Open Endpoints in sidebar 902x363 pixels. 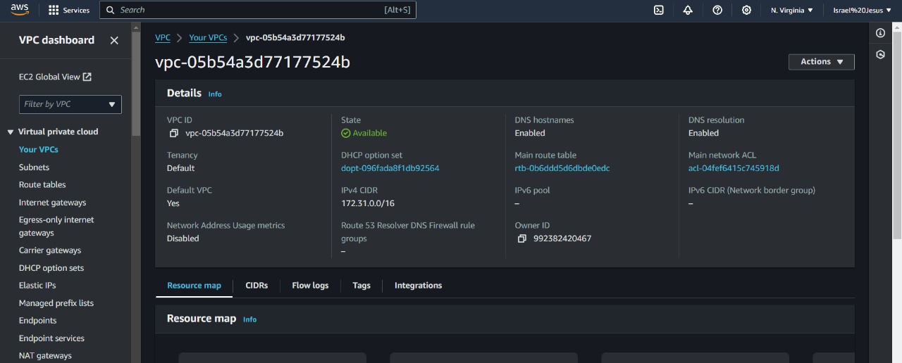(x=38, y=321)
